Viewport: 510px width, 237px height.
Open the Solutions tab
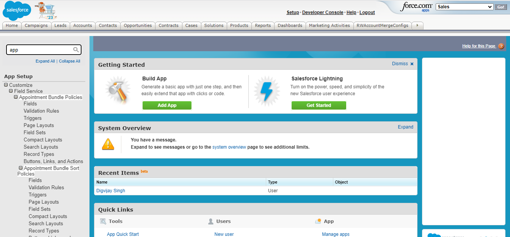214,25
